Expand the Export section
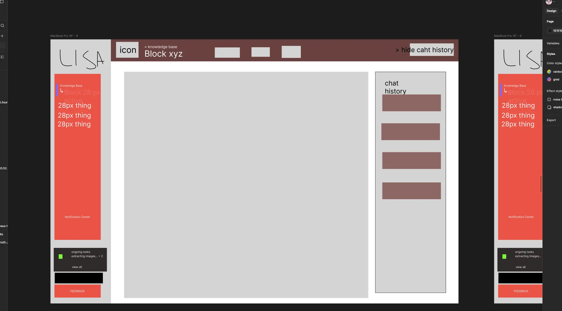 click(551, 120)
